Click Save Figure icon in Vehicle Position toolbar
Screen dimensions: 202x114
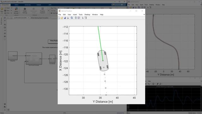coord(65,18)
